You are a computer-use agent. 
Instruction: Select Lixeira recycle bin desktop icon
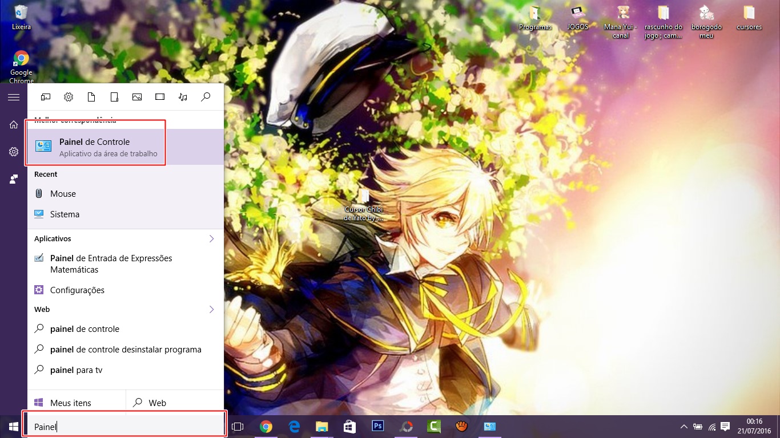pyautogui.click(x=21, y=17)
